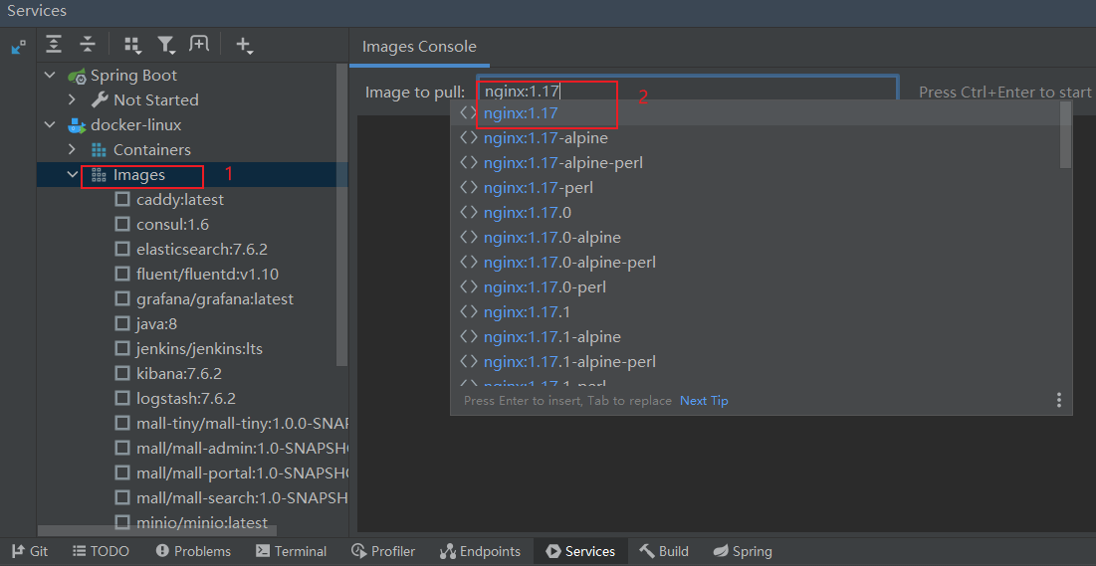Open the Group By options icon

coord(131,45)
